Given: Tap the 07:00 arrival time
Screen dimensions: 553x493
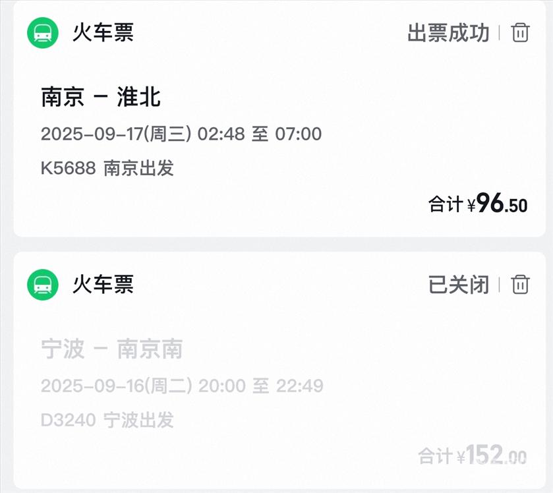Looking at the screenshot, I should coord(298,134).
